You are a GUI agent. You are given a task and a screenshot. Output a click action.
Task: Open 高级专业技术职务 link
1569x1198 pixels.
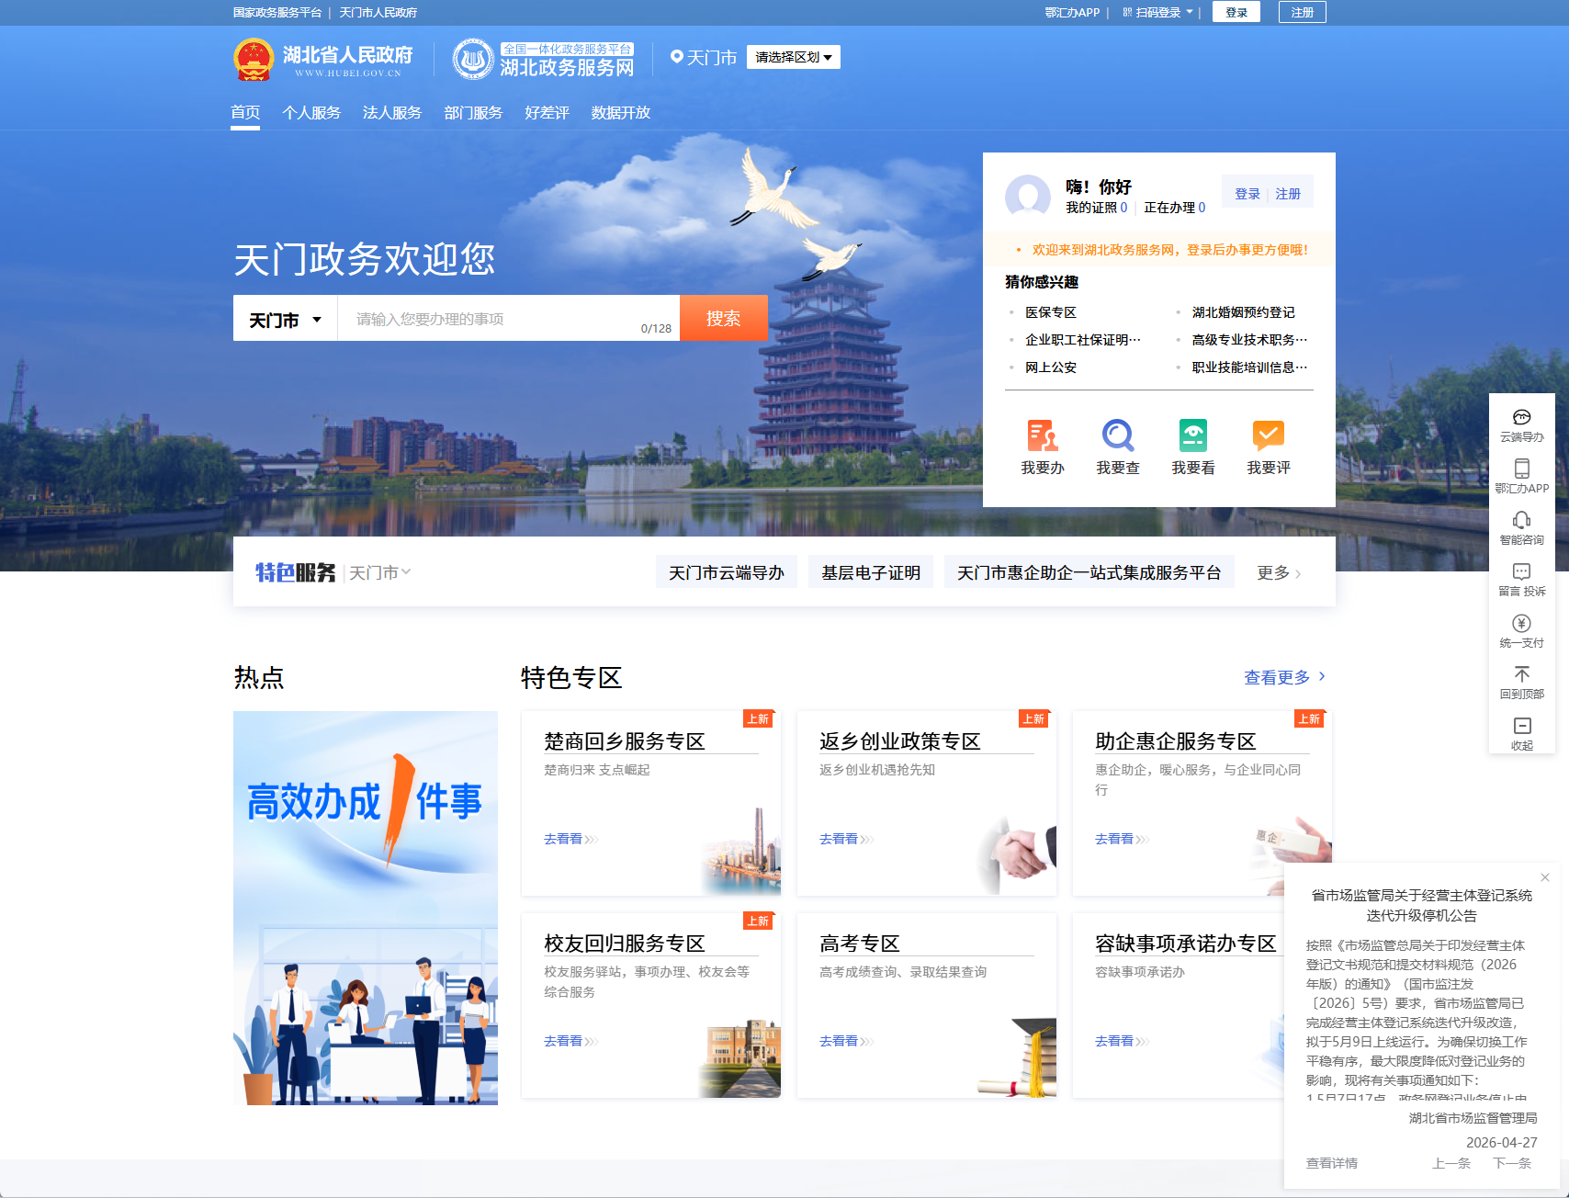pos(1249,340)
